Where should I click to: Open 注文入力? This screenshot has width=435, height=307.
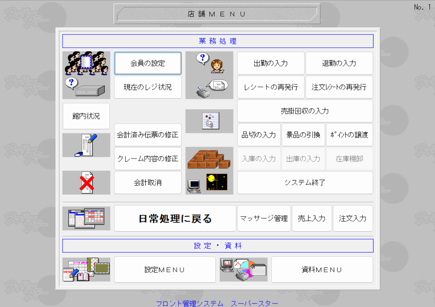point(353,218)
